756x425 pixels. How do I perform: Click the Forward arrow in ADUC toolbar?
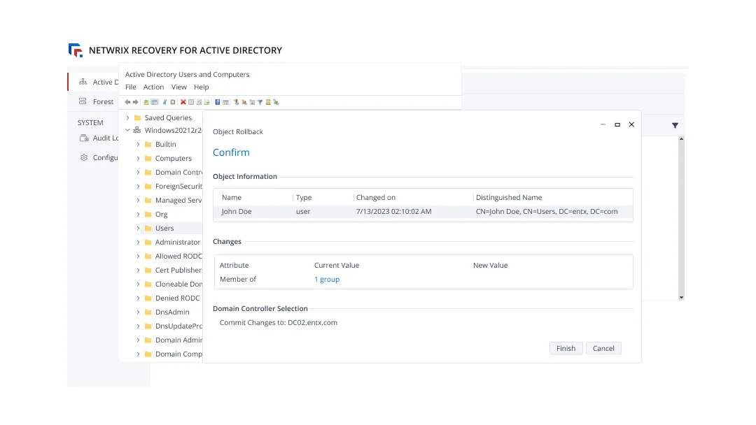[136, 102]
